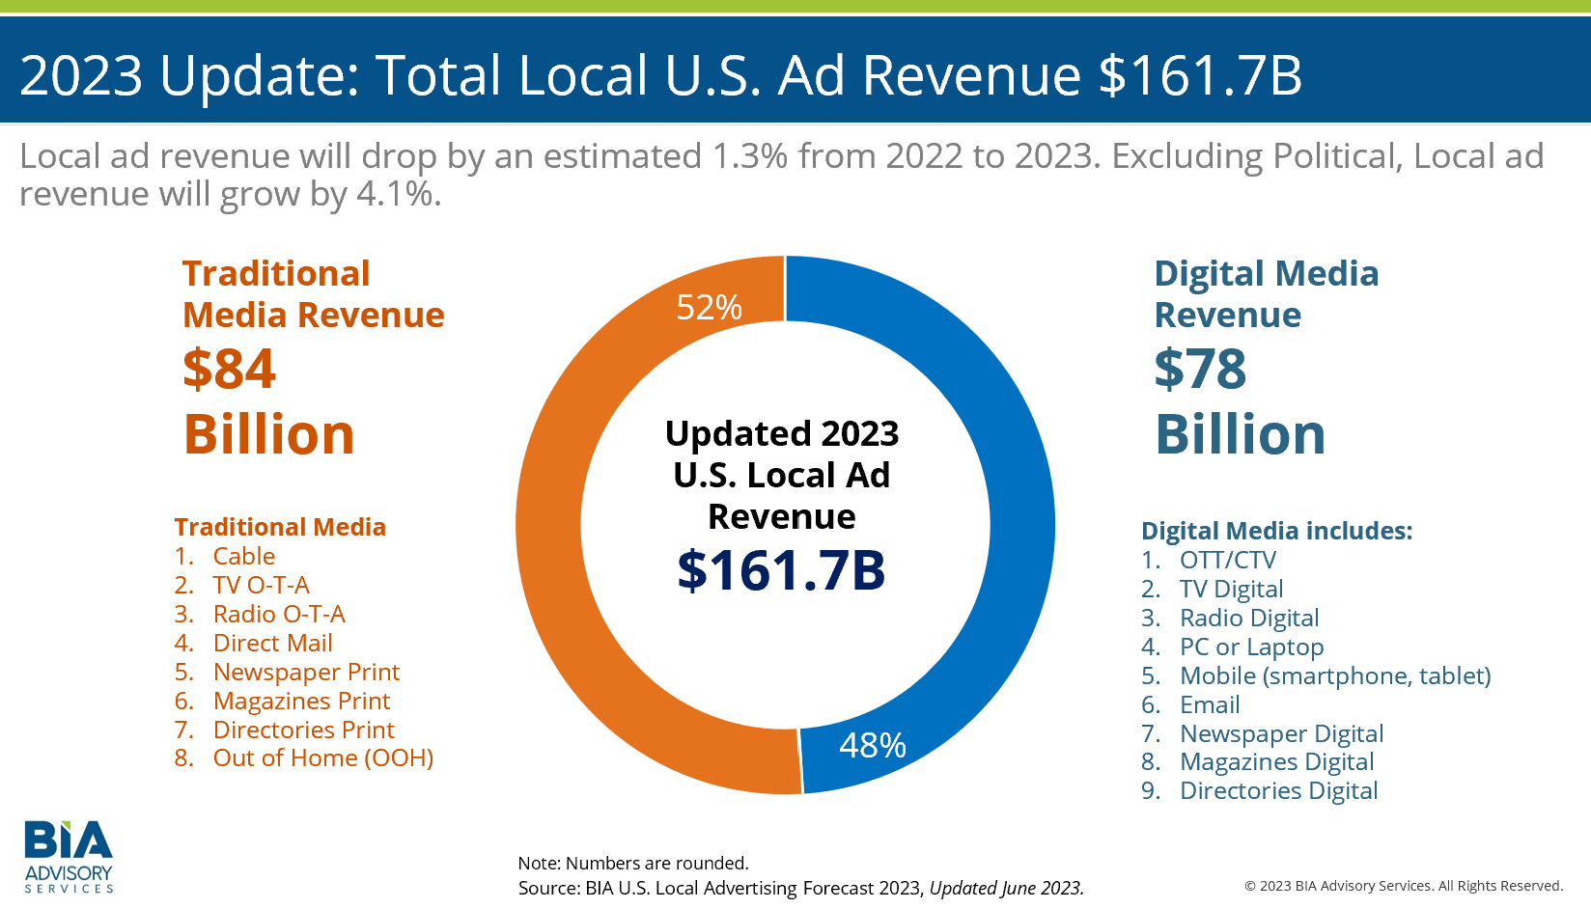This screenshot has height=909, width=1591.
Task: Click the '48%' chart label
Action: tap(873, 745)
